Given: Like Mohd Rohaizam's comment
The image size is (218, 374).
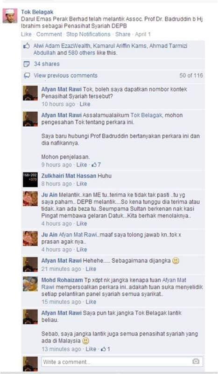Looking at the screenshot, I should [91, 302].
